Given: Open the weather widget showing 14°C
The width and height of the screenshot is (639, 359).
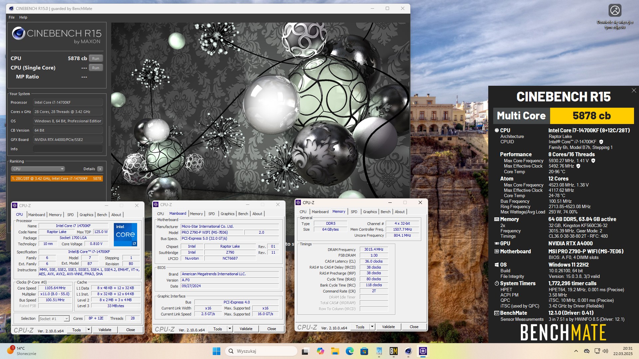Looking at the screenshot, I should 22,351.
